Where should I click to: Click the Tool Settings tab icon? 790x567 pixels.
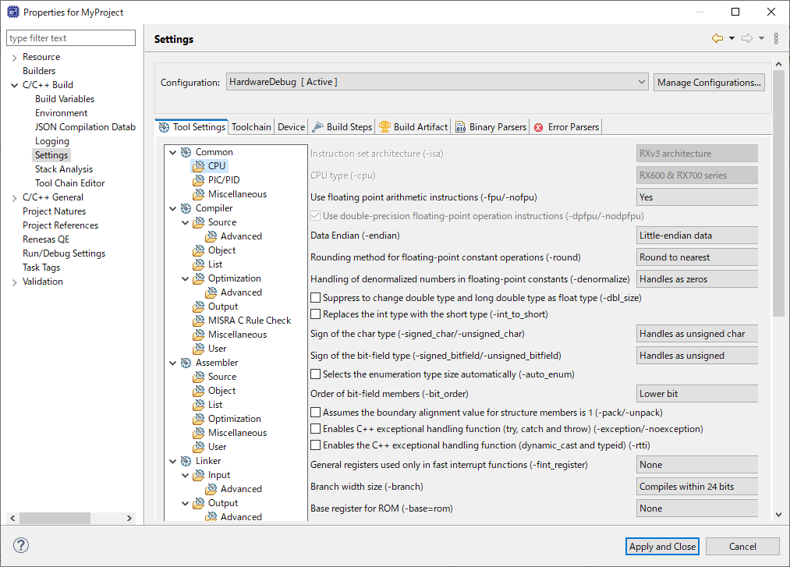[x=165, y=127]
